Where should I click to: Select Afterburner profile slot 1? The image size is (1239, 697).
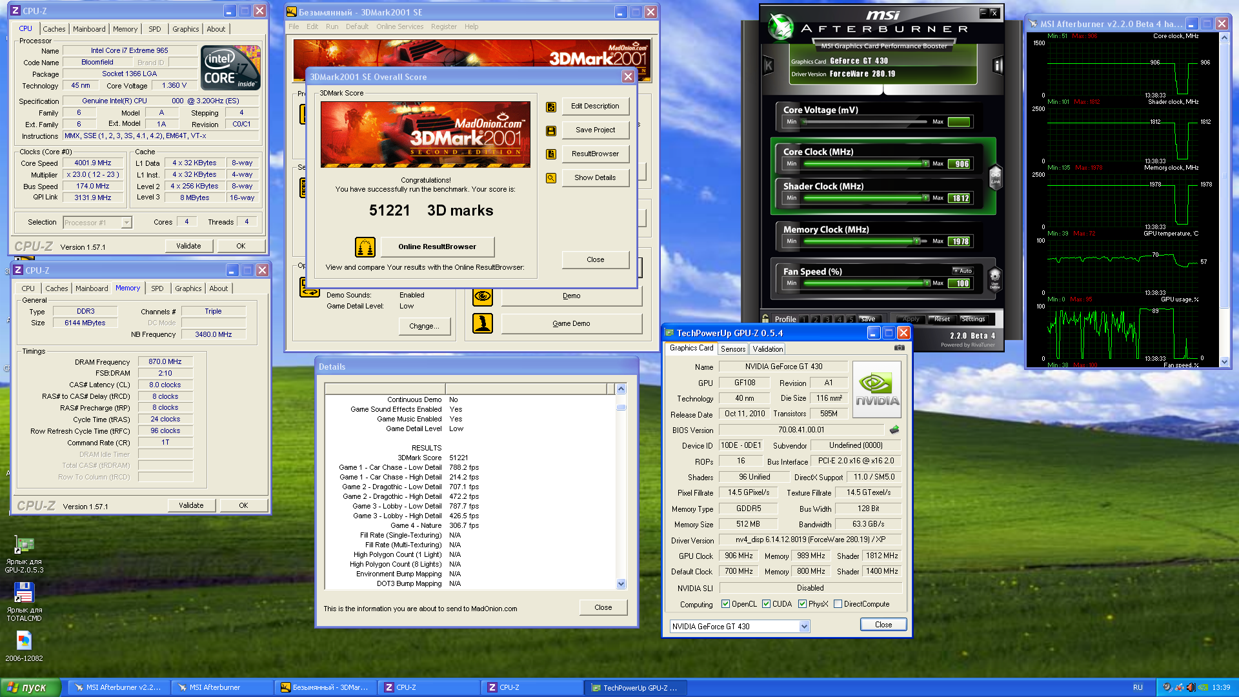tap(804, 319)
